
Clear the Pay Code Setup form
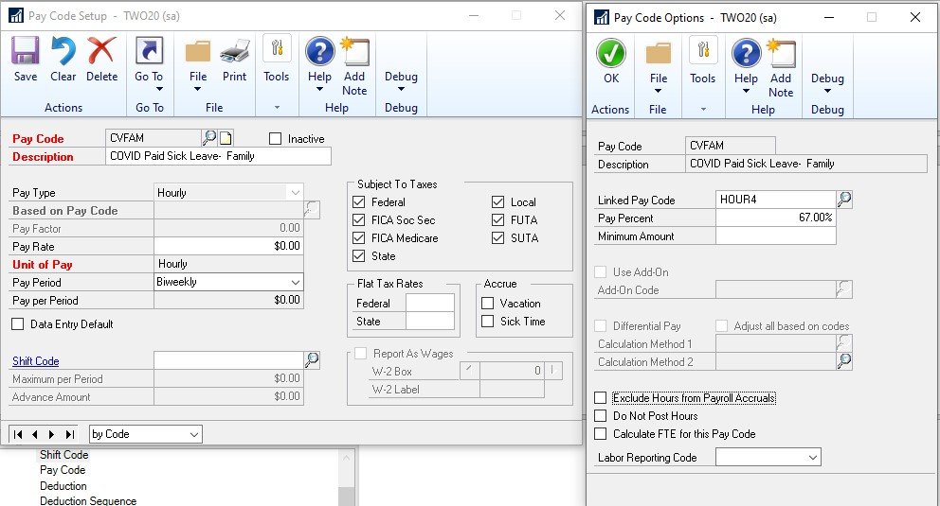pyautogui.click(x=63, y=60)
